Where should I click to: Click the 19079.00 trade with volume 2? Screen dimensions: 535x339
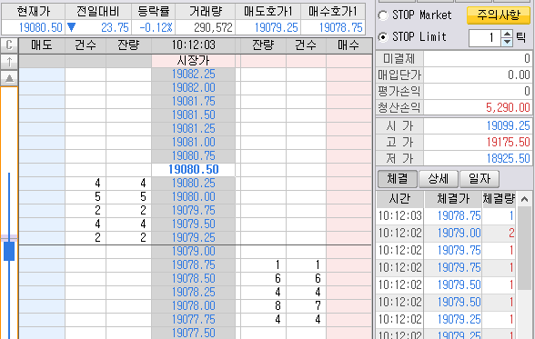[446, 234]
